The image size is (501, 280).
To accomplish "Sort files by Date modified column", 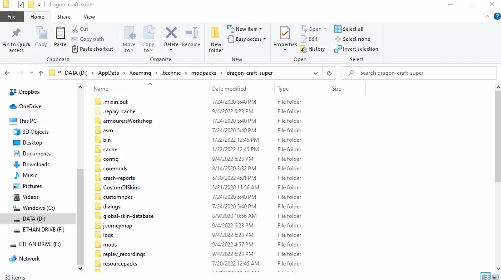I will [x=229, y=89].
